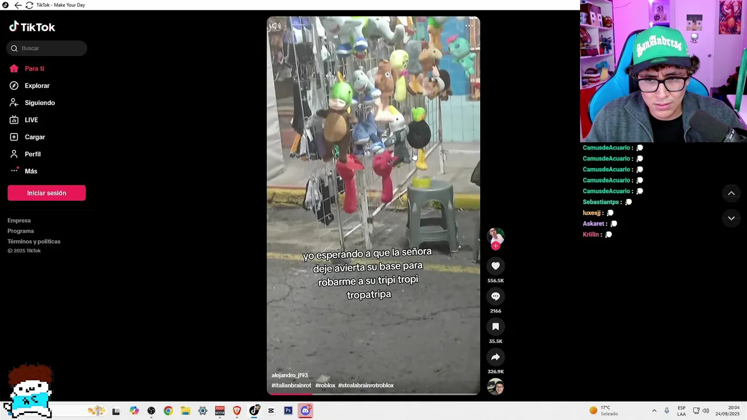Open Photoshop from taskbar
747x420 pixels.
point(288,411)
